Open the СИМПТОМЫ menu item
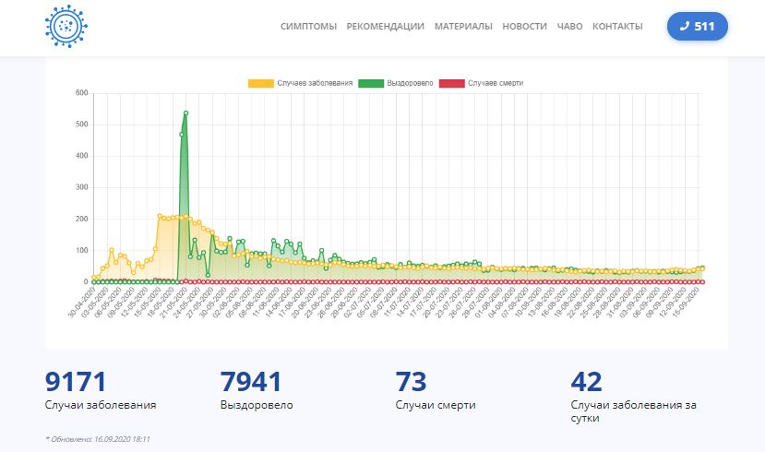765x452 pixels. tap(308, 27)
